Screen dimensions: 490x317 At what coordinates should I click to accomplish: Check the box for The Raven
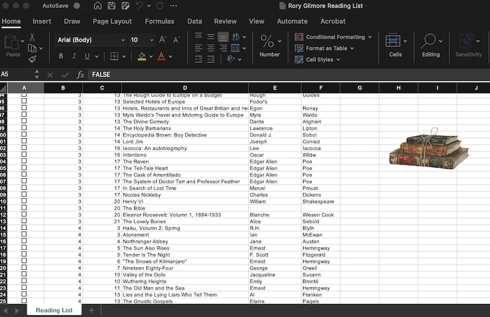pos(24,161)
